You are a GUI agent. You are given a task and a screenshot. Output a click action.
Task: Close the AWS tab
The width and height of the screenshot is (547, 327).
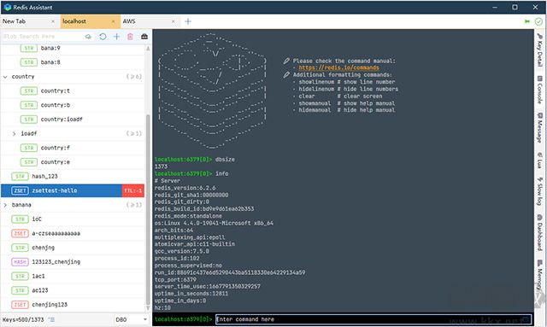(173, 21)
